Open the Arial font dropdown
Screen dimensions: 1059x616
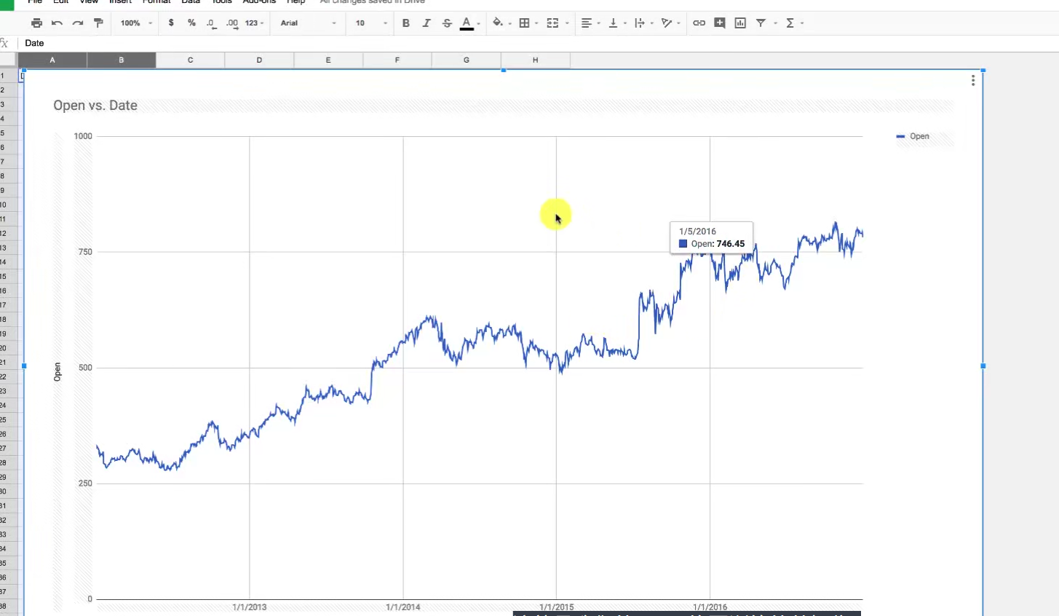(308, 23)
